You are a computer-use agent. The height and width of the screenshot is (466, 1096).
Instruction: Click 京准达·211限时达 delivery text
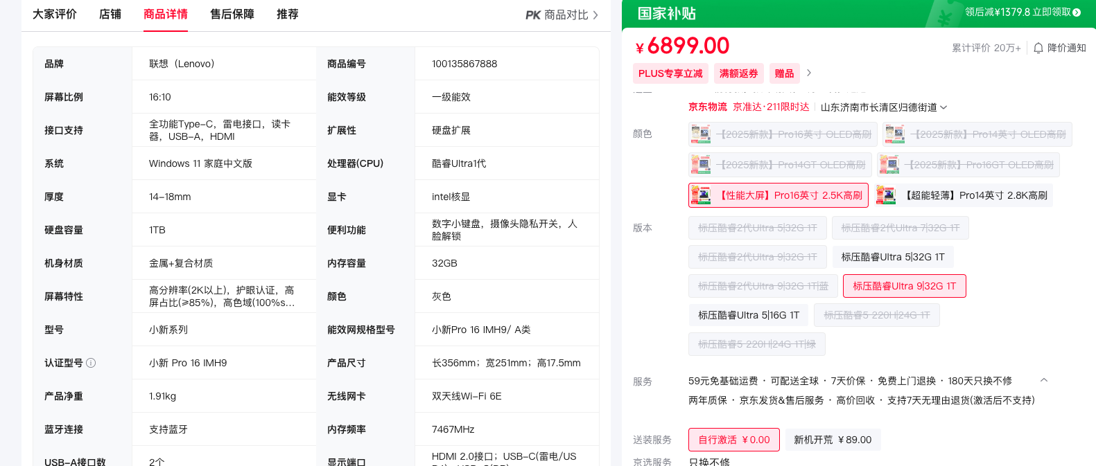pos(771,107)
